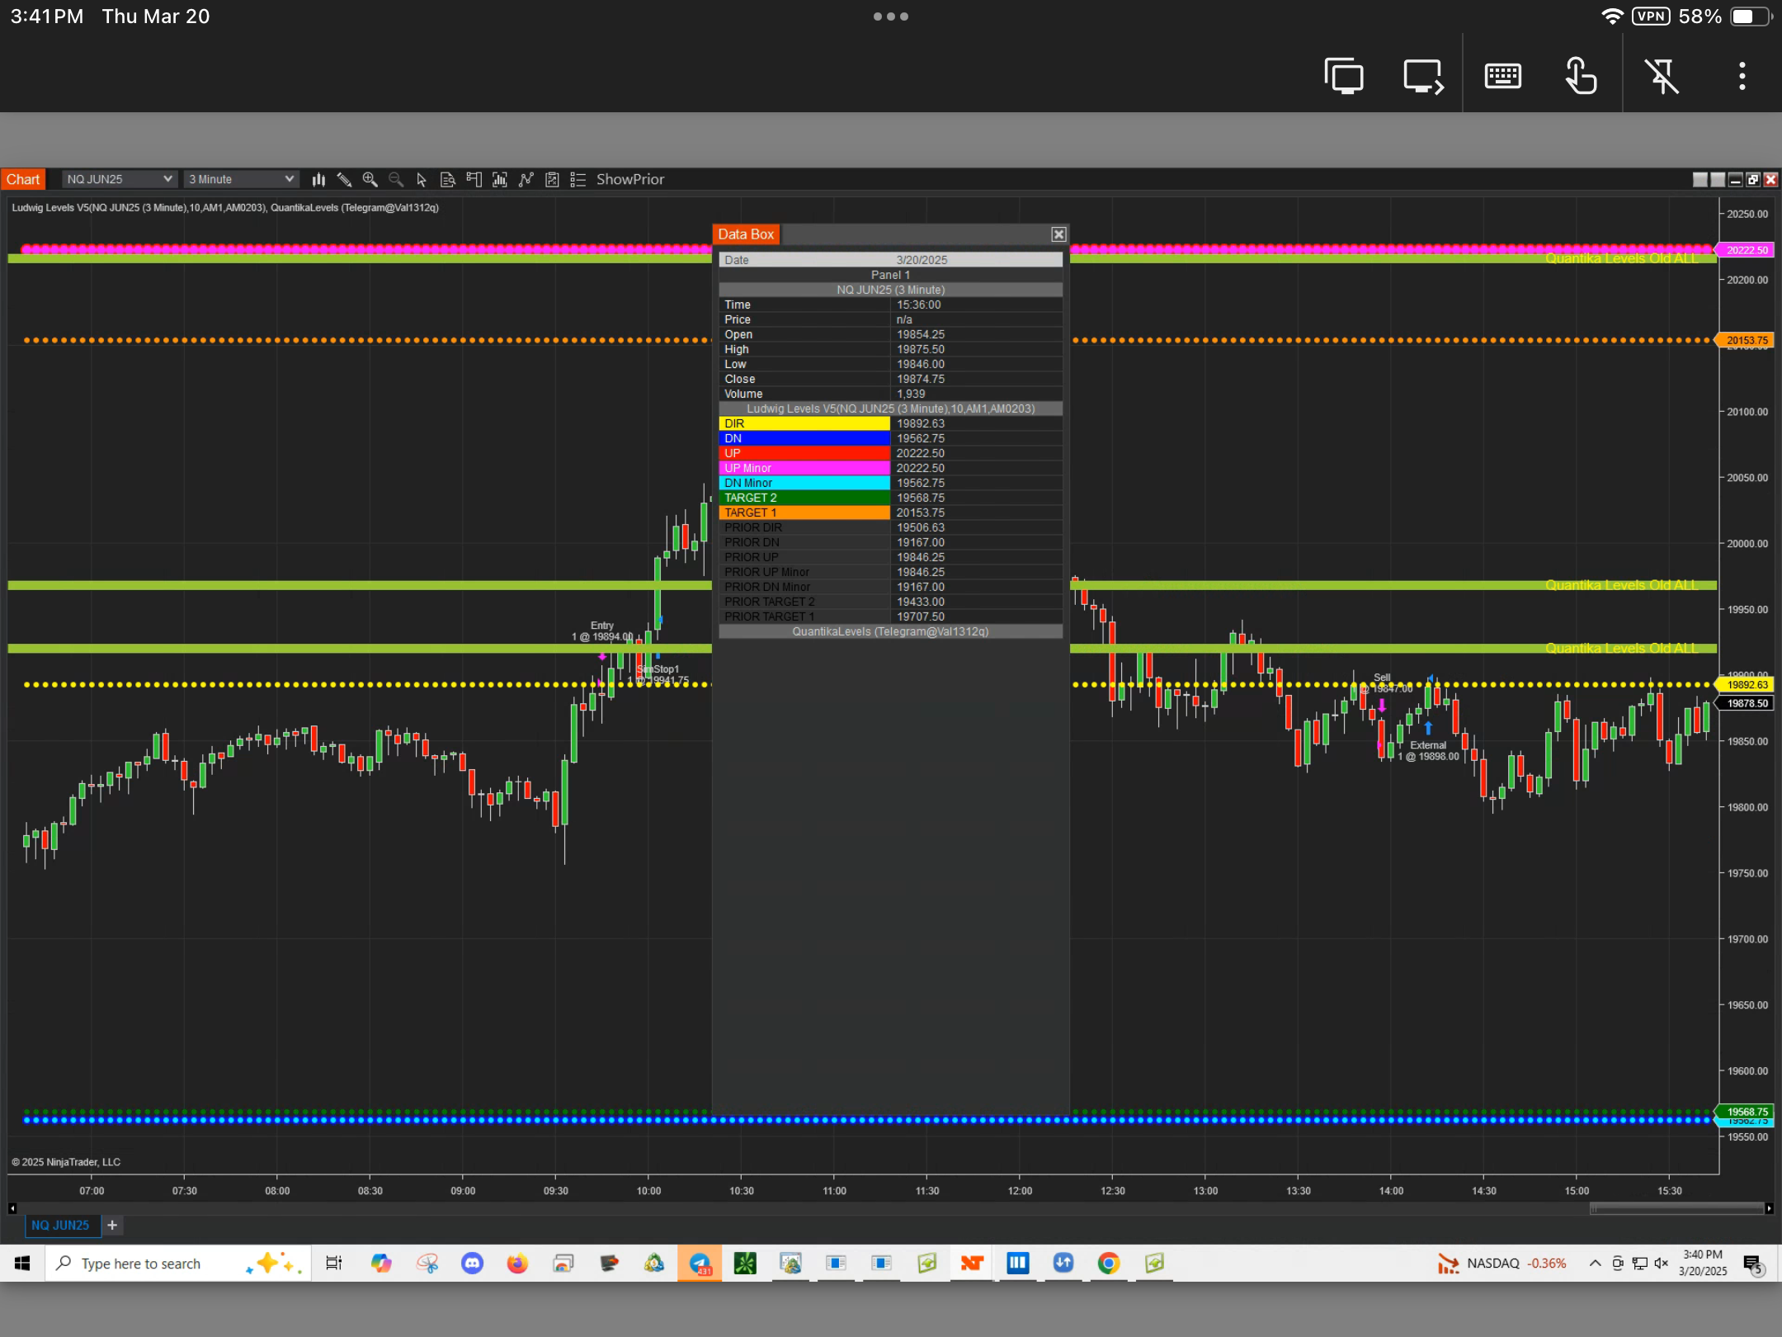Close the Data Box panel
1782x1337 pixels.
coord(1058,234)
